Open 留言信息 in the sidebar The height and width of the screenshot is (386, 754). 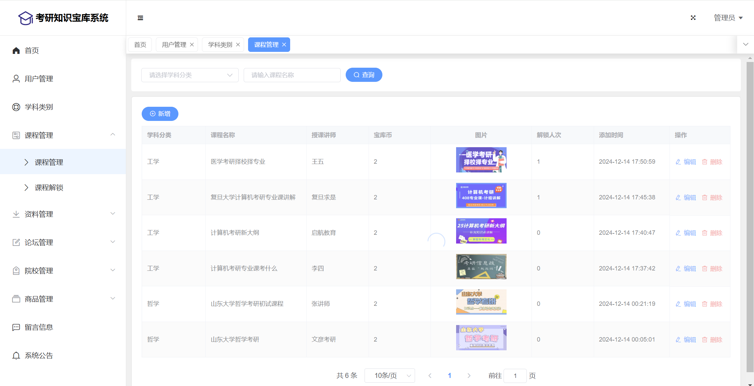39,327
